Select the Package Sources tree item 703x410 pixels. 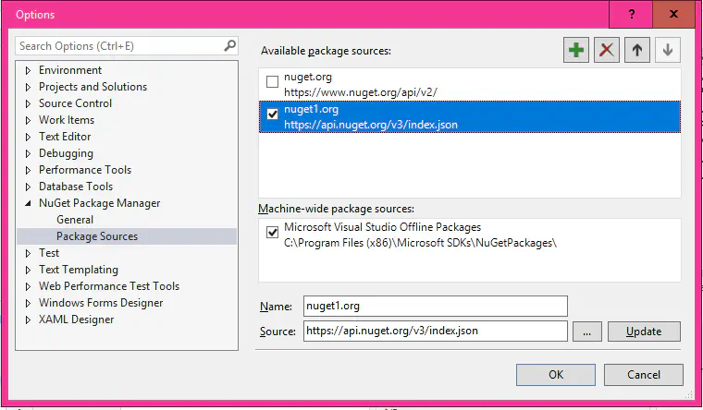(97, 236)
